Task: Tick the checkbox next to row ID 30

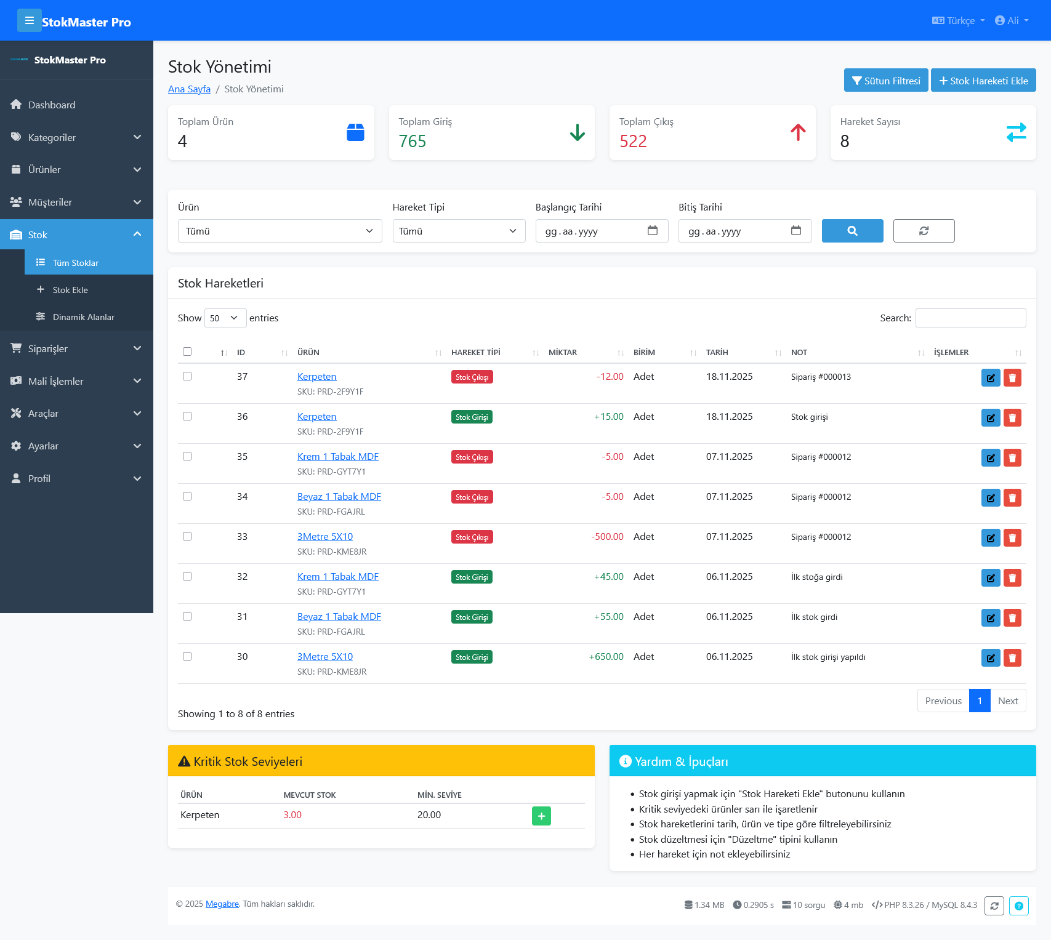Action: (x=187, y=656)
